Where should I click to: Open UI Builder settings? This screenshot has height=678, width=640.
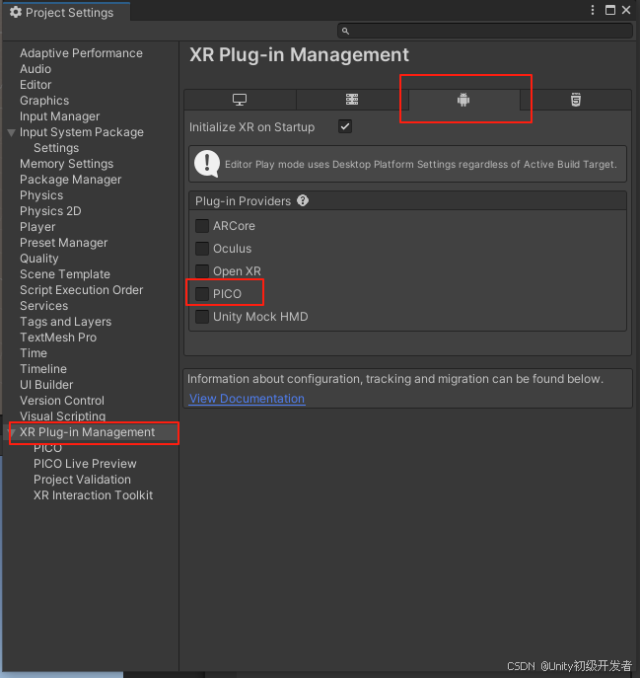(x=46, y=385)
